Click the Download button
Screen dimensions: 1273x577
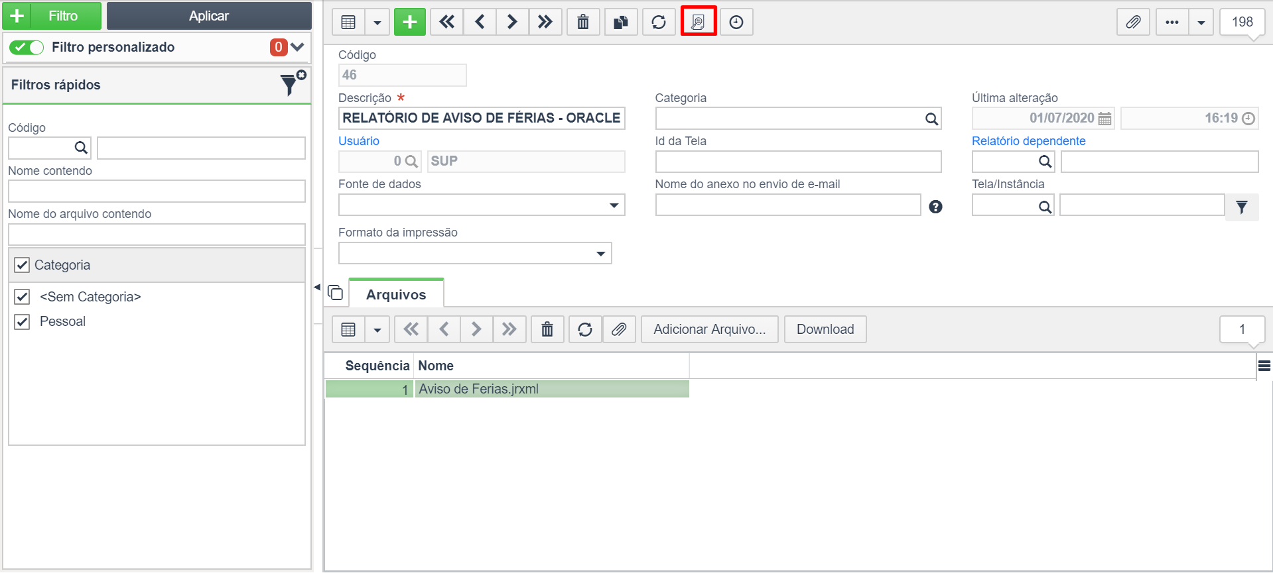(x=825, y=329)
